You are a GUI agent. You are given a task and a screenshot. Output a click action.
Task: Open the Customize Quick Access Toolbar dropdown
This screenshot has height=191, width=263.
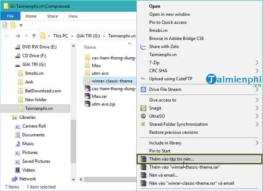(x=21, y=25)
